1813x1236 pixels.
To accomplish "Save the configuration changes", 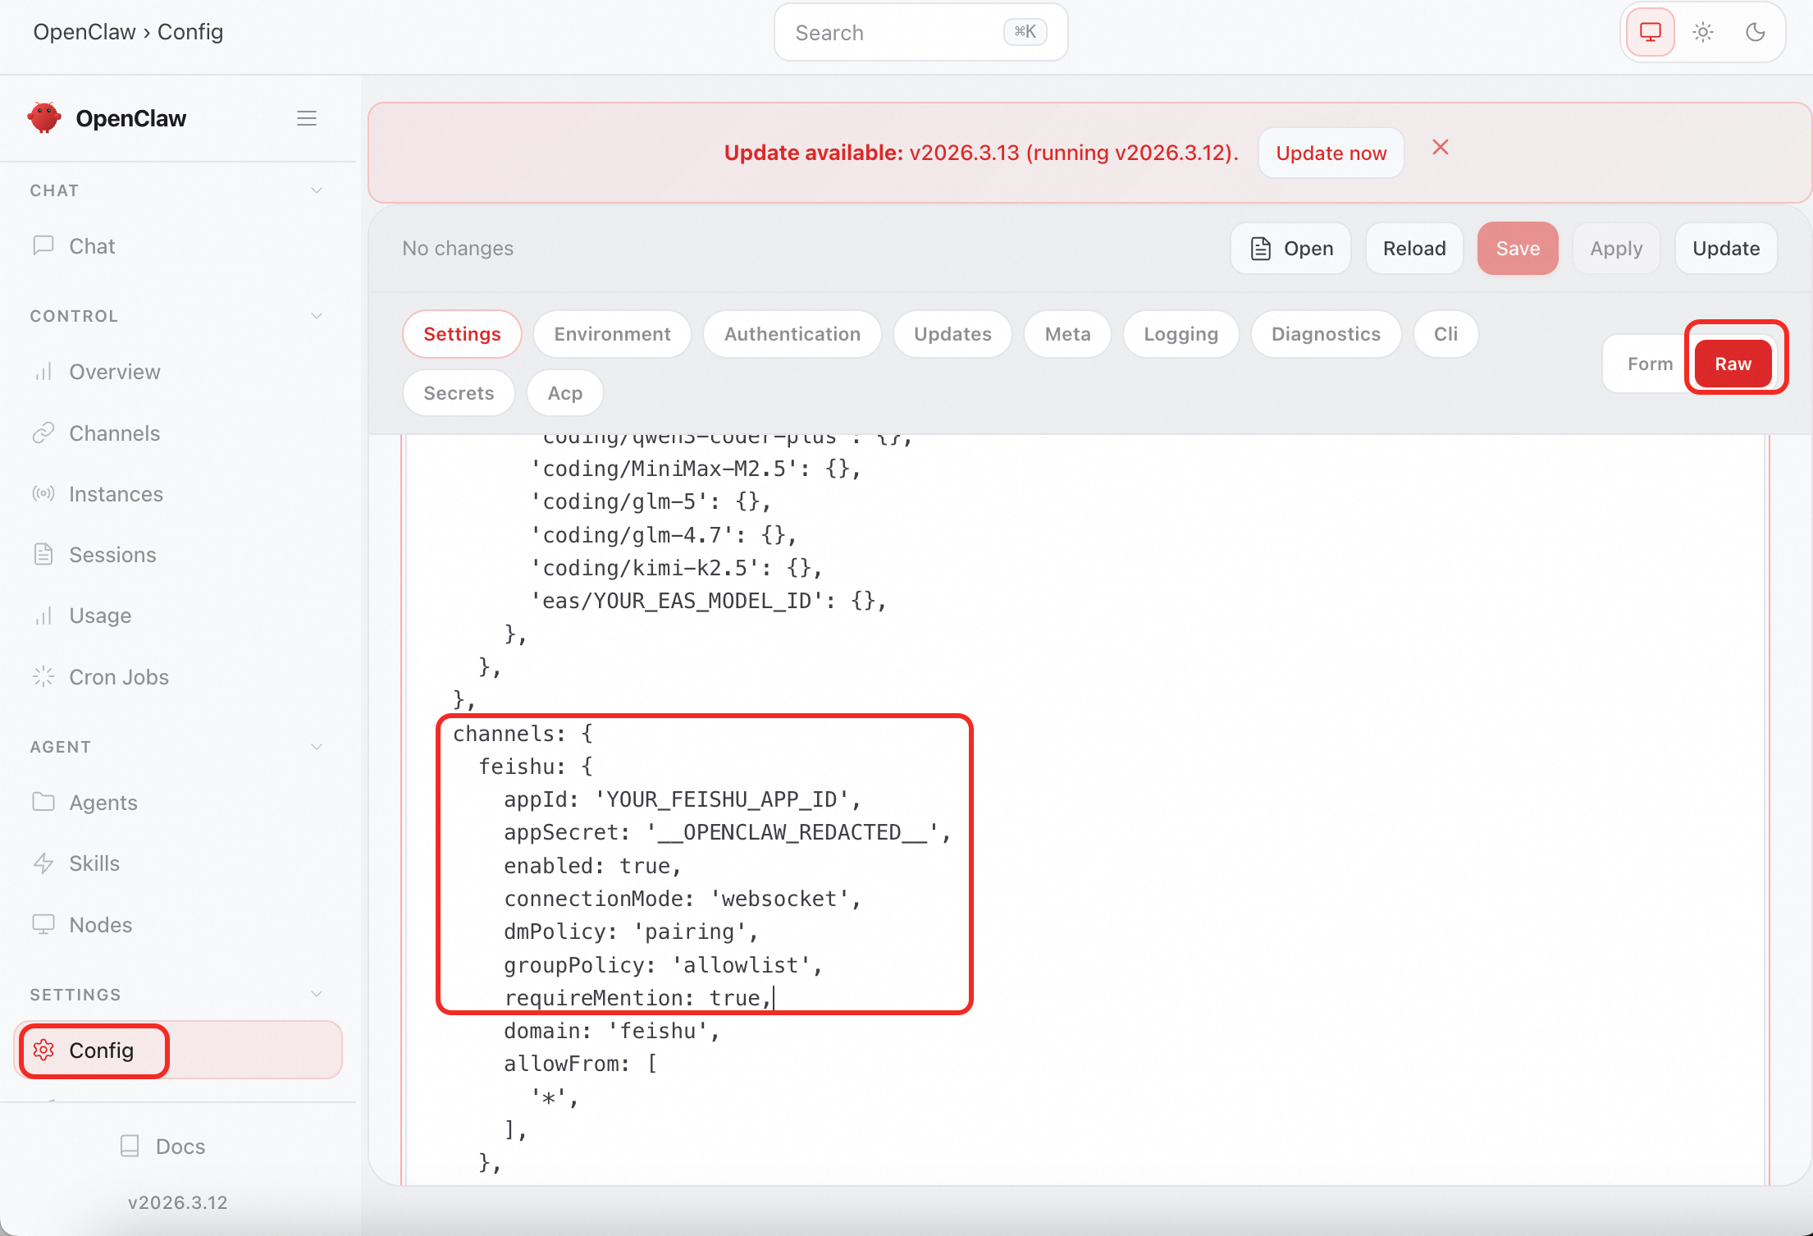I will tap(1518, 248).
